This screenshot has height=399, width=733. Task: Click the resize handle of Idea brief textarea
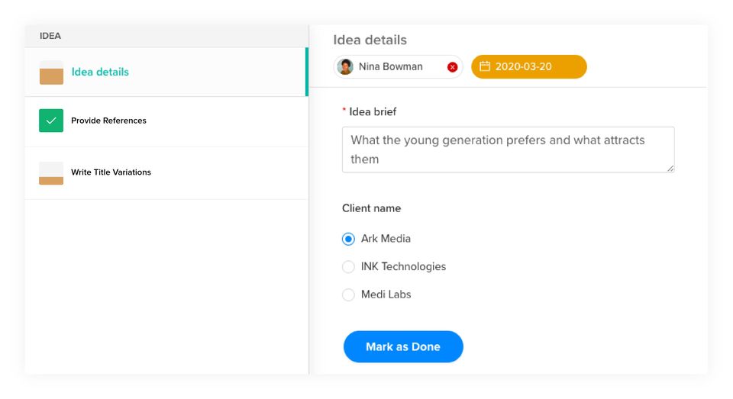point(670,168)
